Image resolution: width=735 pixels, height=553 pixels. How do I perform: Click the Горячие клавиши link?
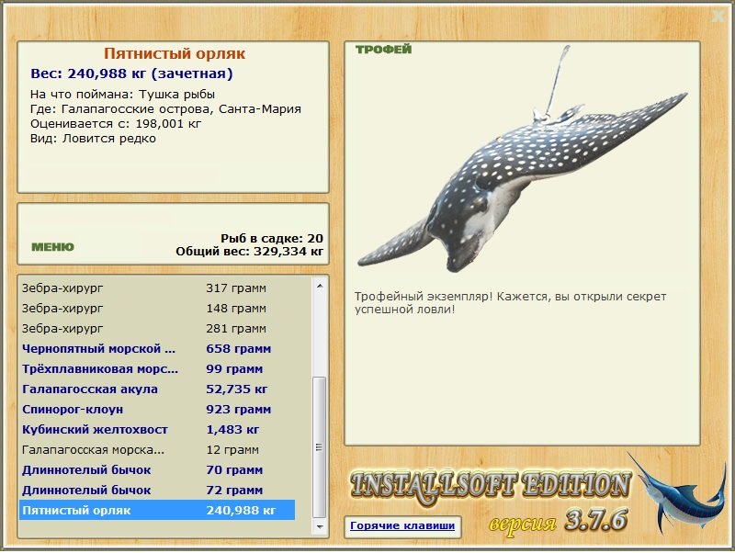[x=402, y=525]
